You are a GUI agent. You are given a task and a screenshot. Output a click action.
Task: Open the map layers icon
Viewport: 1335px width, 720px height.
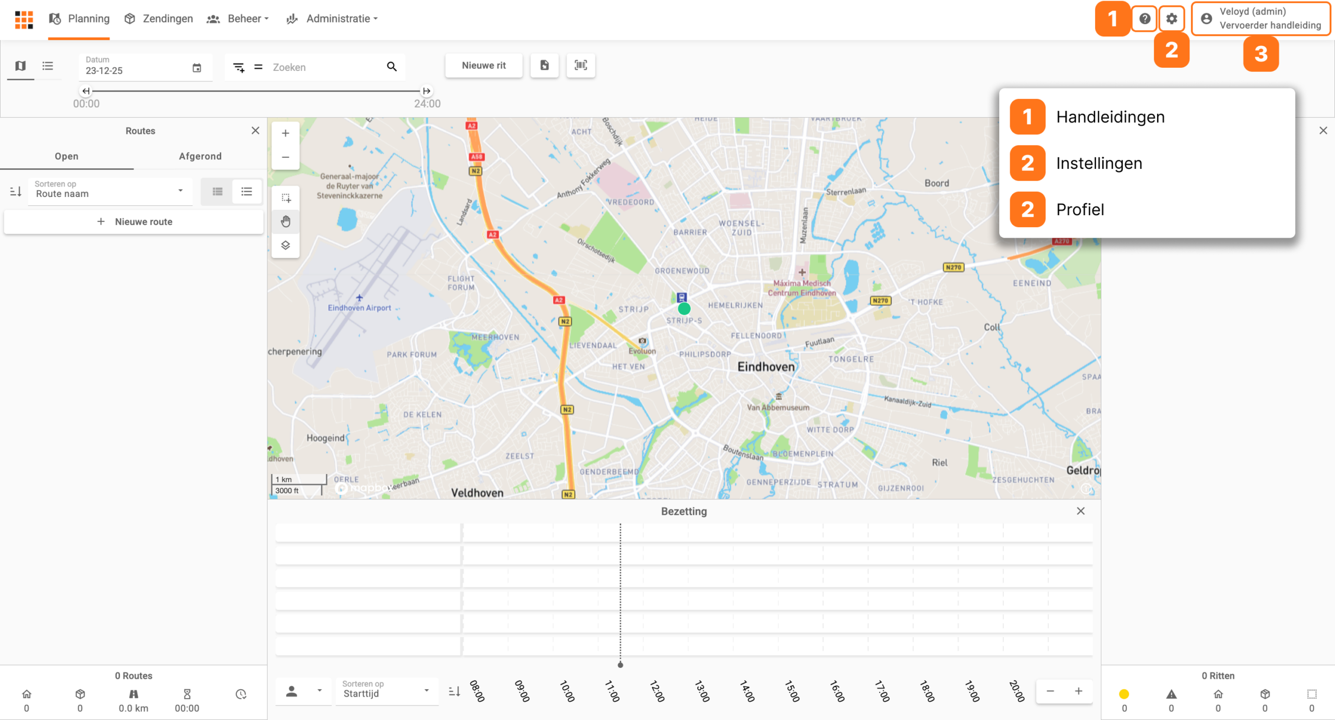pos(285,245)
